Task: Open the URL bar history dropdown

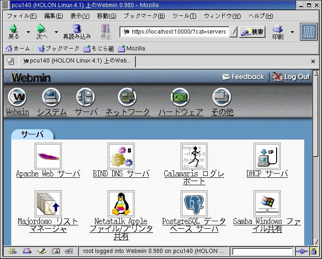Action: (x=233, y=32)
